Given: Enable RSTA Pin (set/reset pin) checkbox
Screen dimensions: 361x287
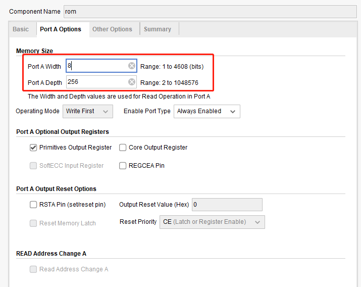Looking at the screenshot, I should point(33,205).
